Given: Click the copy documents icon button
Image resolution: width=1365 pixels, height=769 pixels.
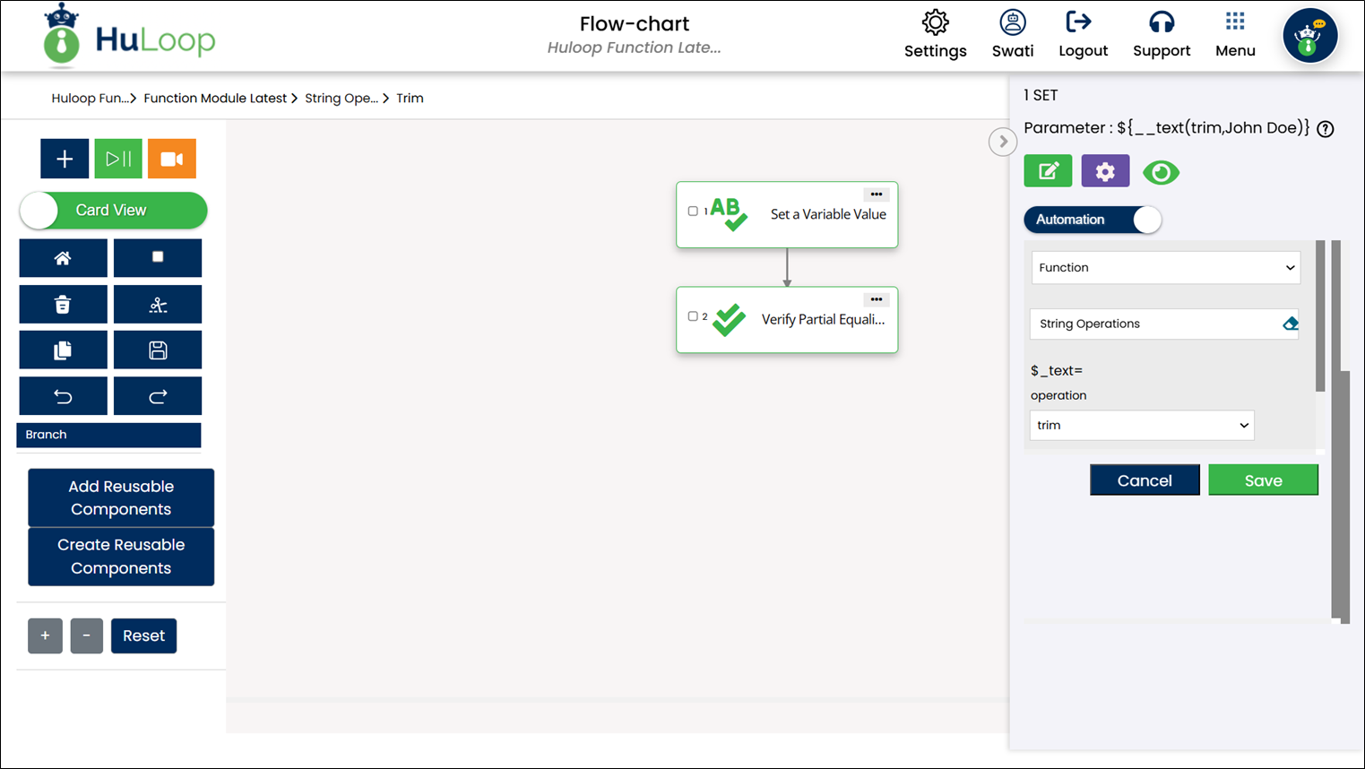Looking at the screenshot, I should [x=63, y=350].
